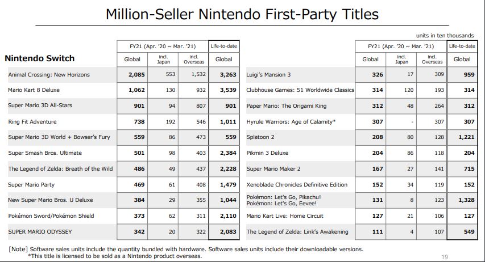Screen dimensions: 485x262
Task: Click the 'Luigi's Mansion 3' title
Action: [x=268, y=74]
